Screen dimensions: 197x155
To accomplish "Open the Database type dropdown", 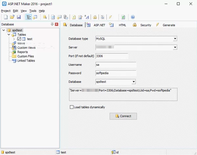I will [x=175, y=39].
